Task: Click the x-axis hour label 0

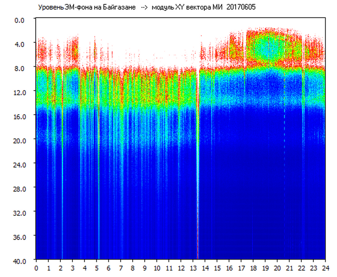Action: [x=36, y=268]
